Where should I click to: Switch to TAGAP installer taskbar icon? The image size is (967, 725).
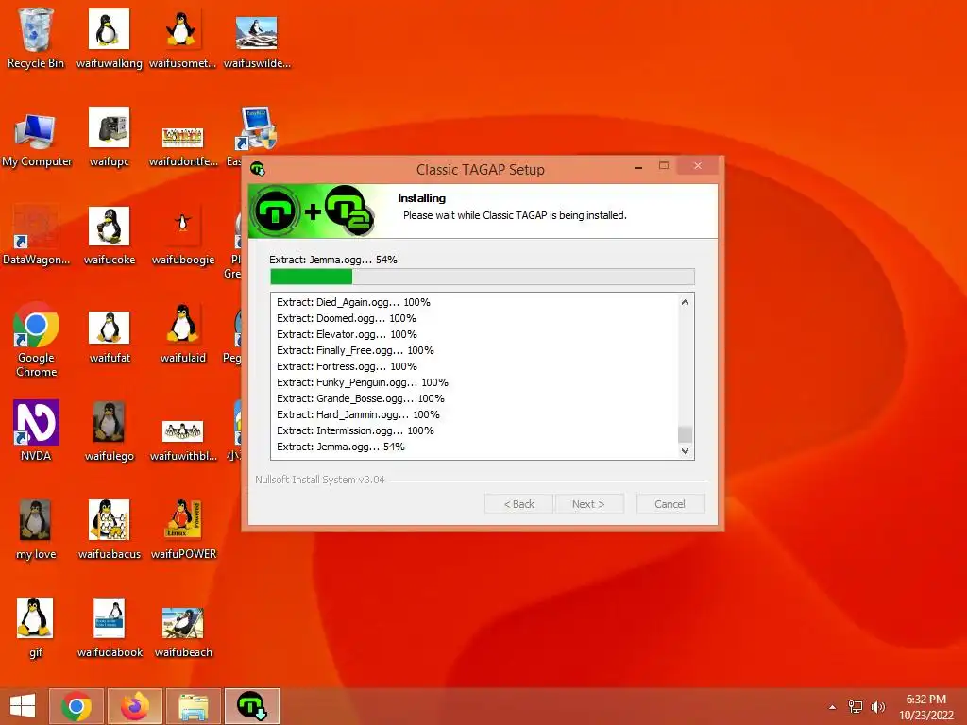(x=252, y=706)
